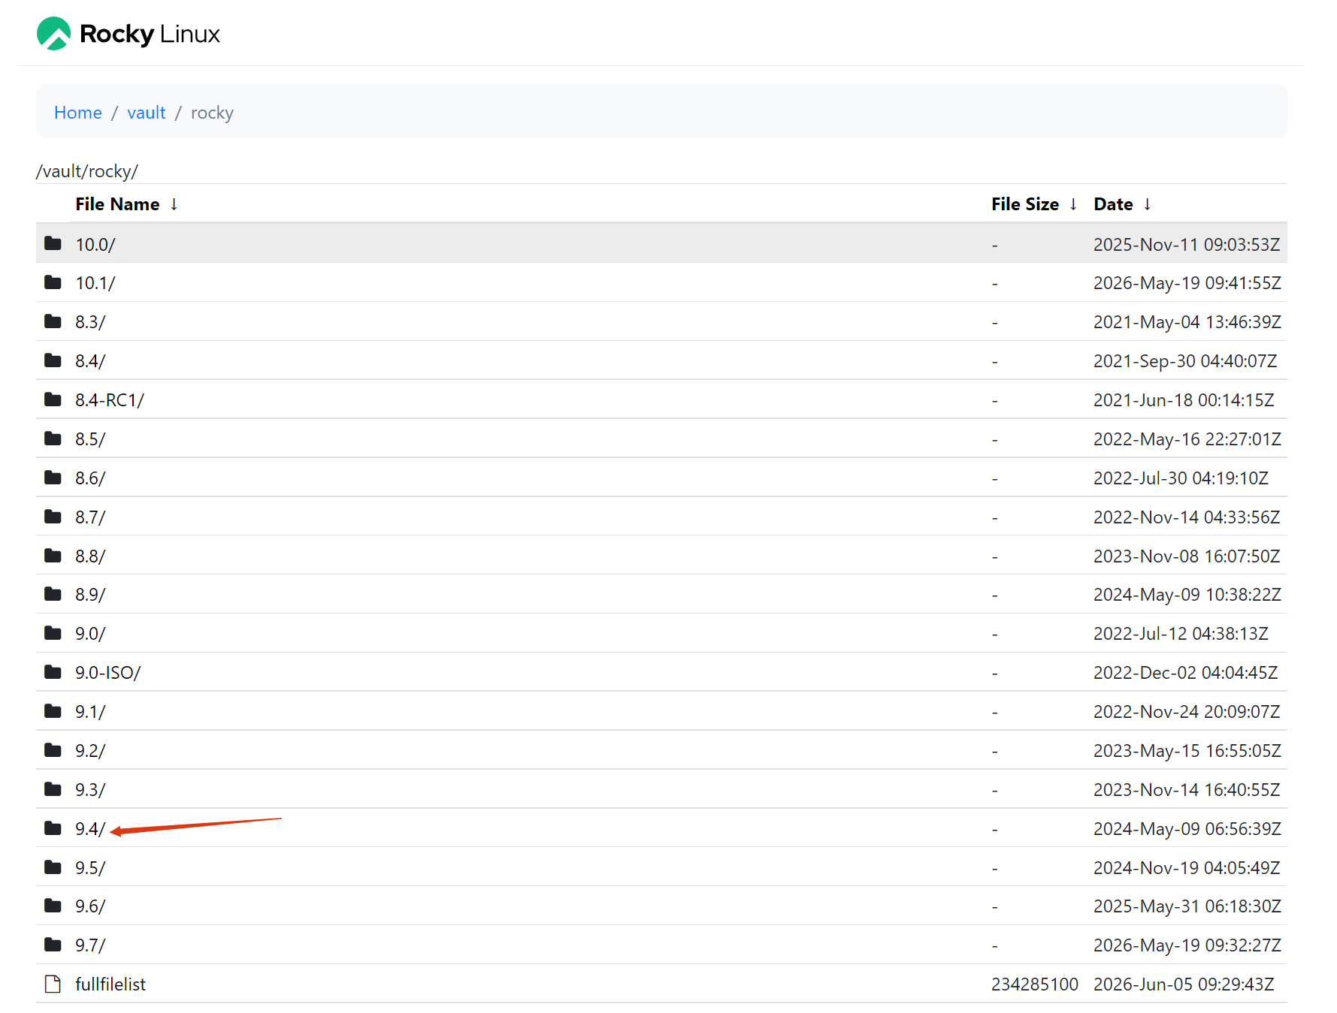Click folder icon for 8.4/
The height and width of the screenshot is (1013, 1337).
[x=53, y=360]
